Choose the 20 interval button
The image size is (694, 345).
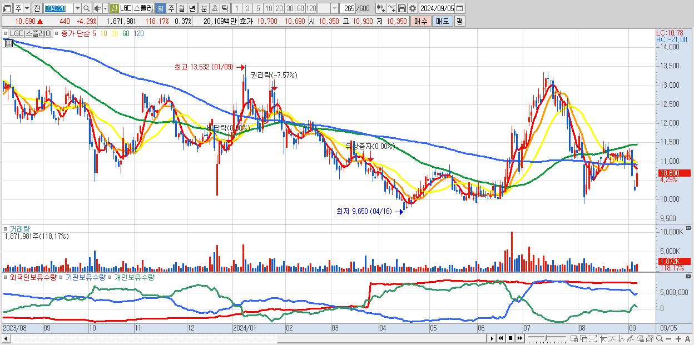pos(279,8)
